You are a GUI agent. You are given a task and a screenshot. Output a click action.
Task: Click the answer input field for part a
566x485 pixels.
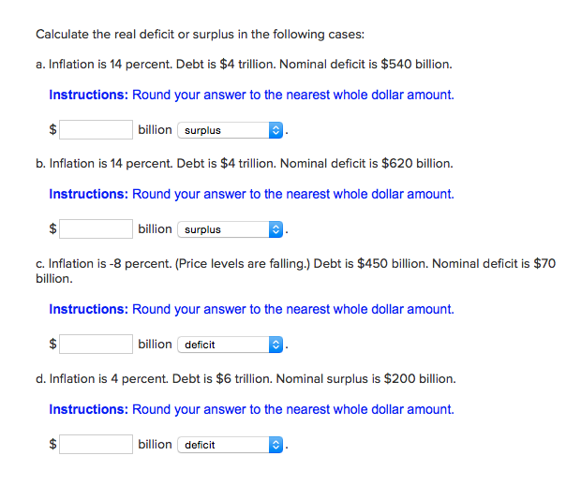point(97,129)
